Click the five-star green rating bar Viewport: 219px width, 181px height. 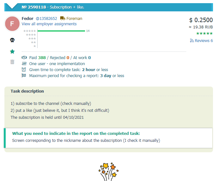[x=61, y=31]
